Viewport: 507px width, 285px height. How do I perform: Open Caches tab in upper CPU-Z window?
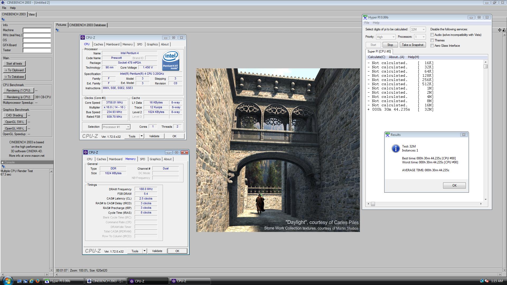(x=98, y=44)
